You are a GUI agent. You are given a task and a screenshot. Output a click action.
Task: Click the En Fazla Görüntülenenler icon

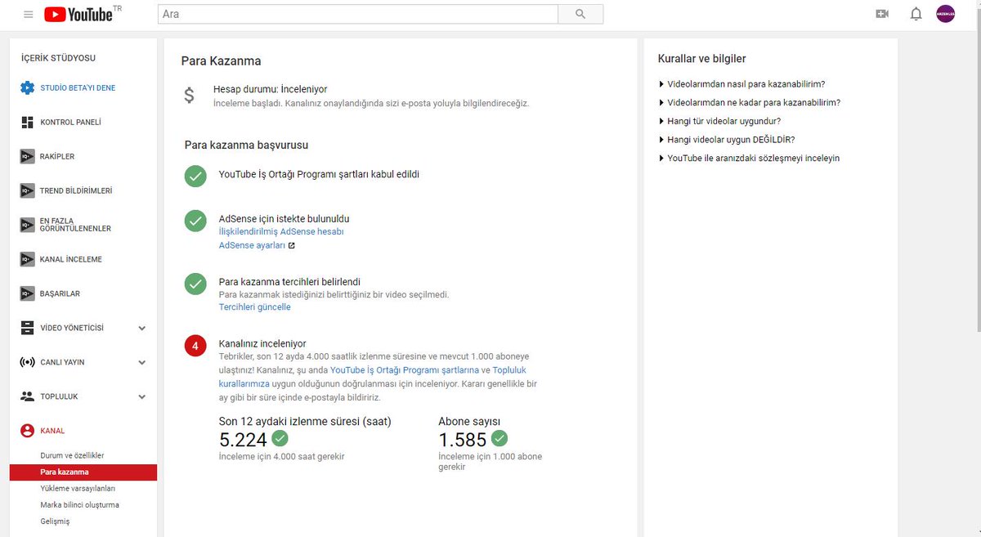(27, 225)
